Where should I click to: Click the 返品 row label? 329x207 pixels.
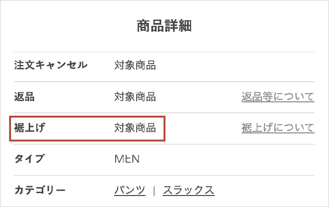click(x=24, y=97)
